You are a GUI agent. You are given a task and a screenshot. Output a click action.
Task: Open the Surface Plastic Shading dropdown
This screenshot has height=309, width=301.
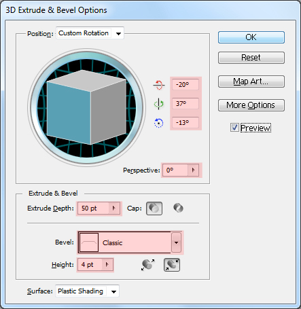point(113,291)
